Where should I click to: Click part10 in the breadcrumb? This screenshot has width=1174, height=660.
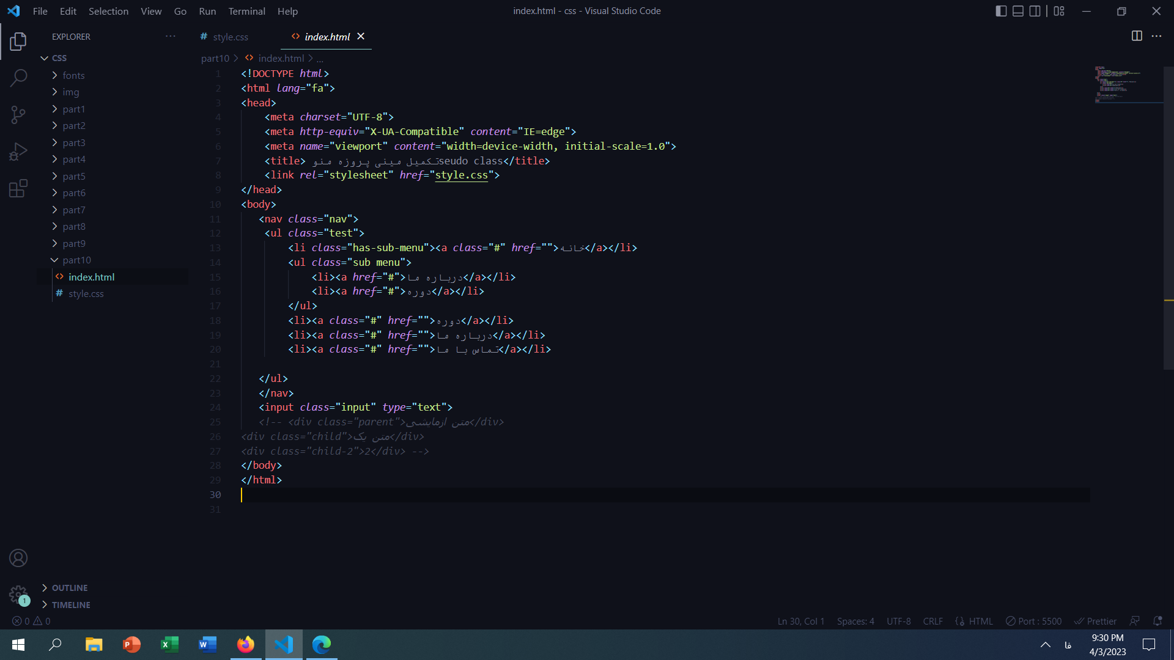pyautogui.click(x=215, y=58)
